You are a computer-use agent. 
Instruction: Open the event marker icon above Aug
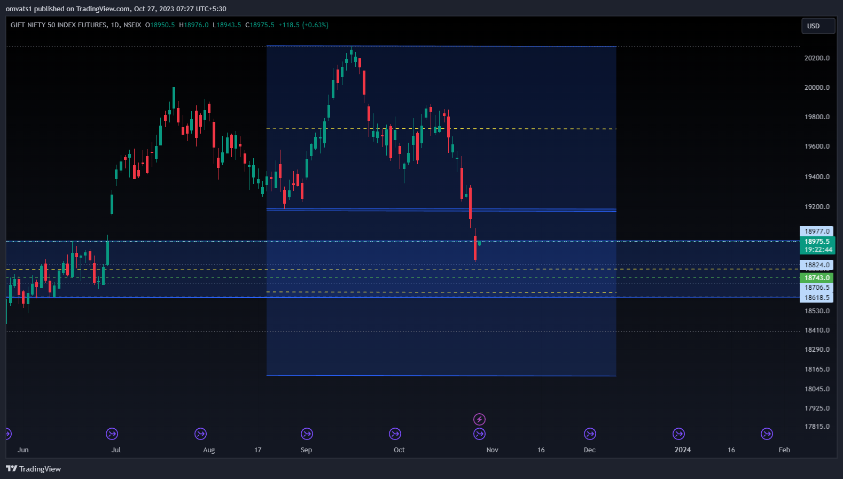pyautogui.click(x=200, y=434)
